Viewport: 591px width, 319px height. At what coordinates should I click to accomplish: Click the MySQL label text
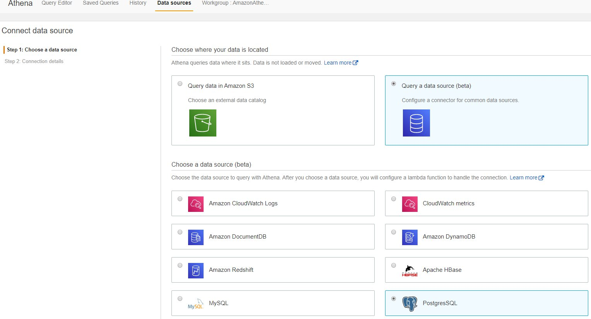tap(219, 303)
